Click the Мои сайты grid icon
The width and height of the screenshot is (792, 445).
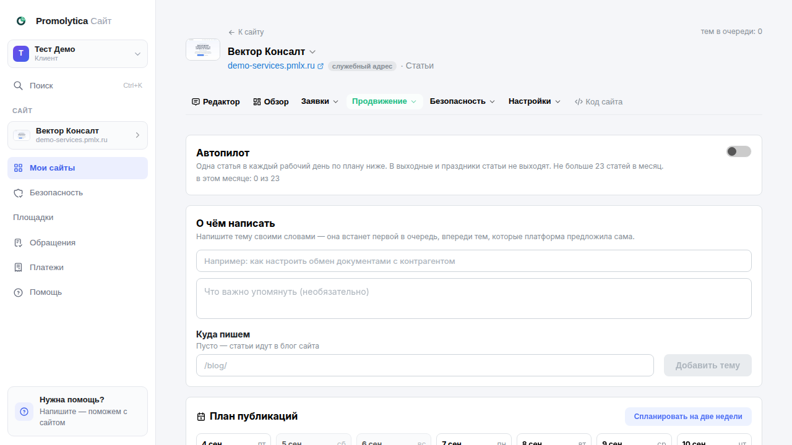click(x=19, y=168)
